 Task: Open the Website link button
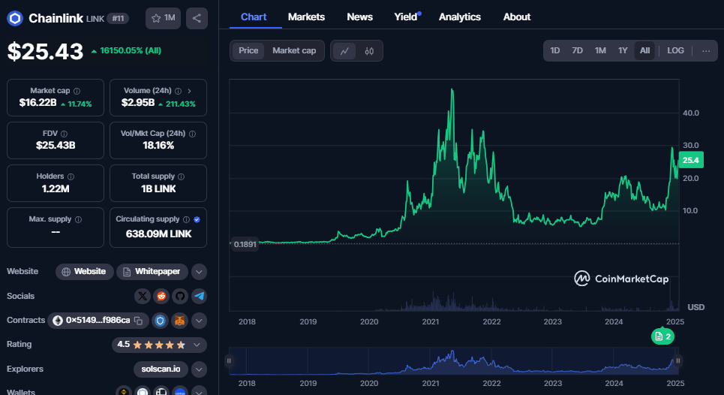click(x=85, y=272)
